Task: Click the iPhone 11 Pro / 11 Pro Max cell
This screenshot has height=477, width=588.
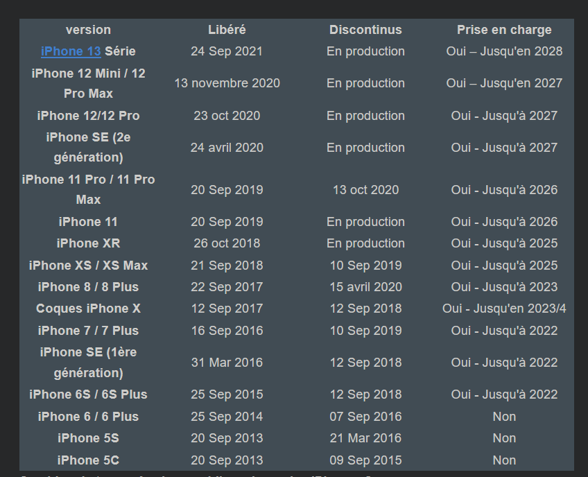Action: pos(88,189)
